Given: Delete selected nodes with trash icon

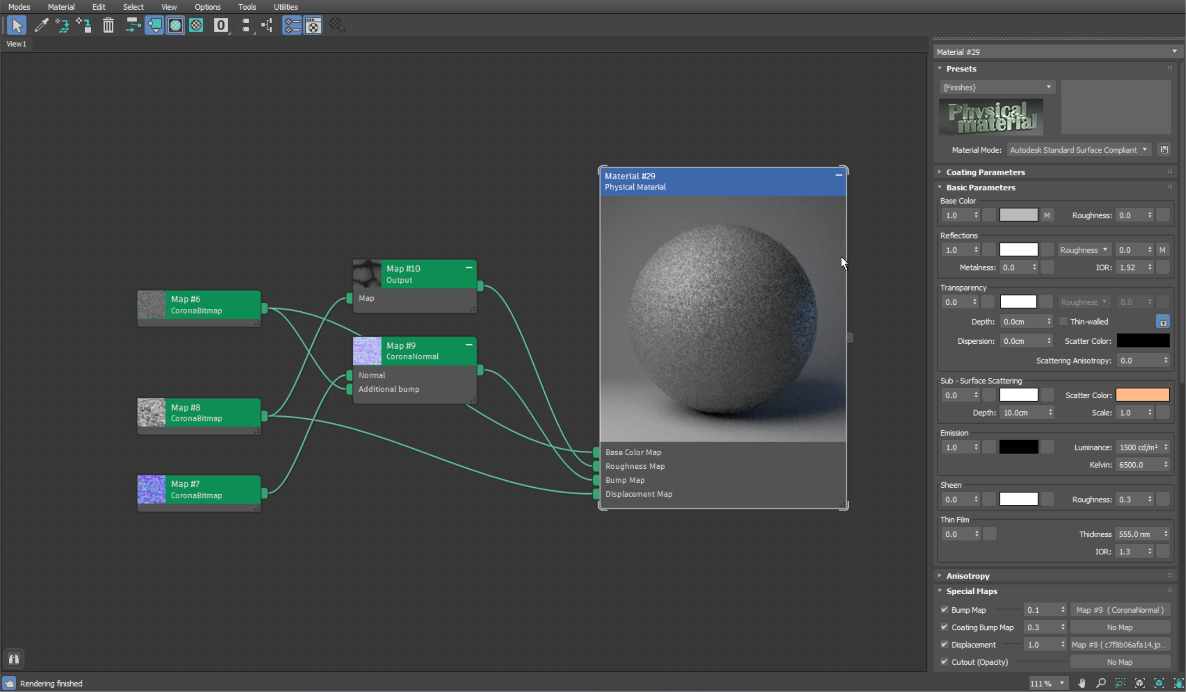Looking at the screenshot, I should coord(108,25).
